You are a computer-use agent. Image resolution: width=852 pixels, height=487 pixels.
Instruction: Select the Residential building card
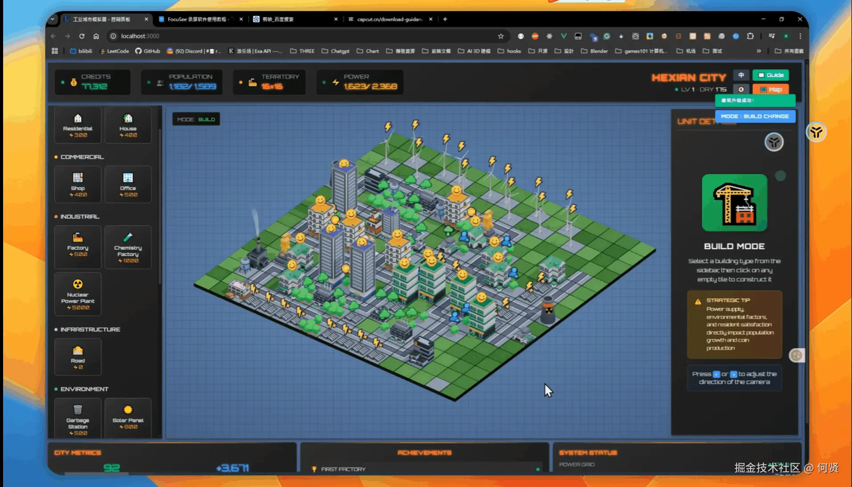pyautogui.click(x=78, y=125)
